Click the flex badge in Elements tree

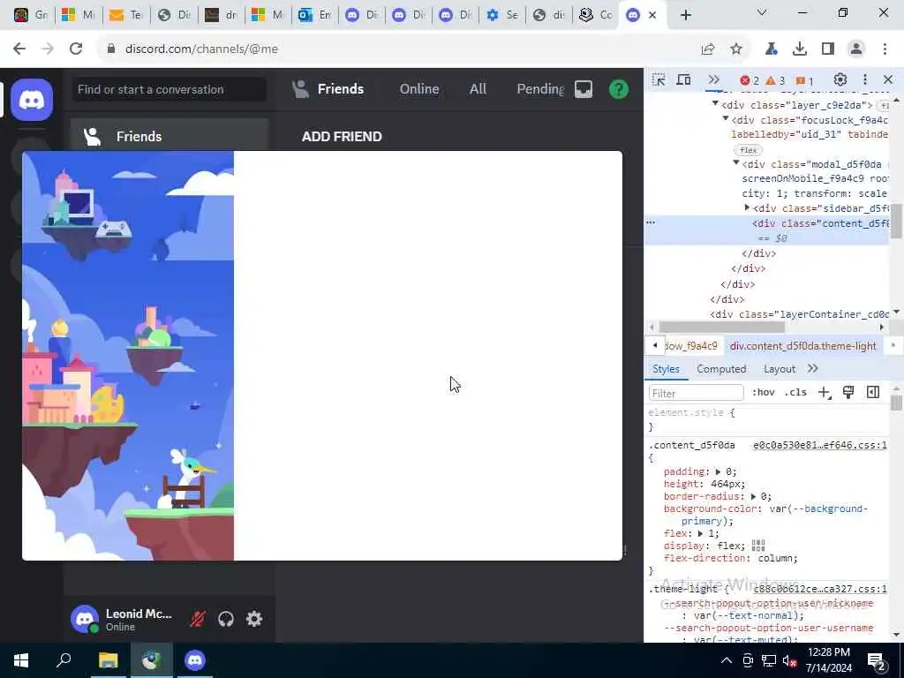tap(749, 150)
